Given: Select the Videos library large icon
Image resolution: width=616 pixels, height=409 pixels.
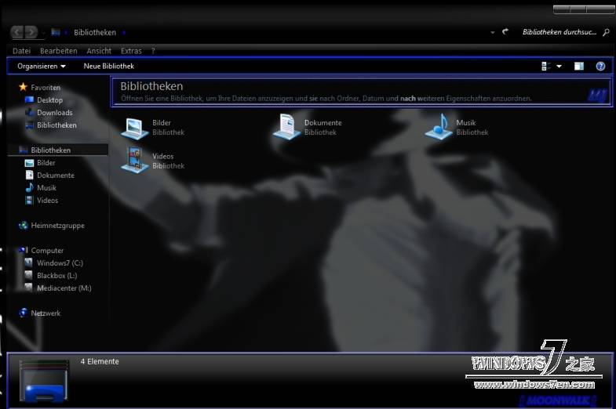Looking at the screenshot, I should pyautogui.click(x=134, y=160).
